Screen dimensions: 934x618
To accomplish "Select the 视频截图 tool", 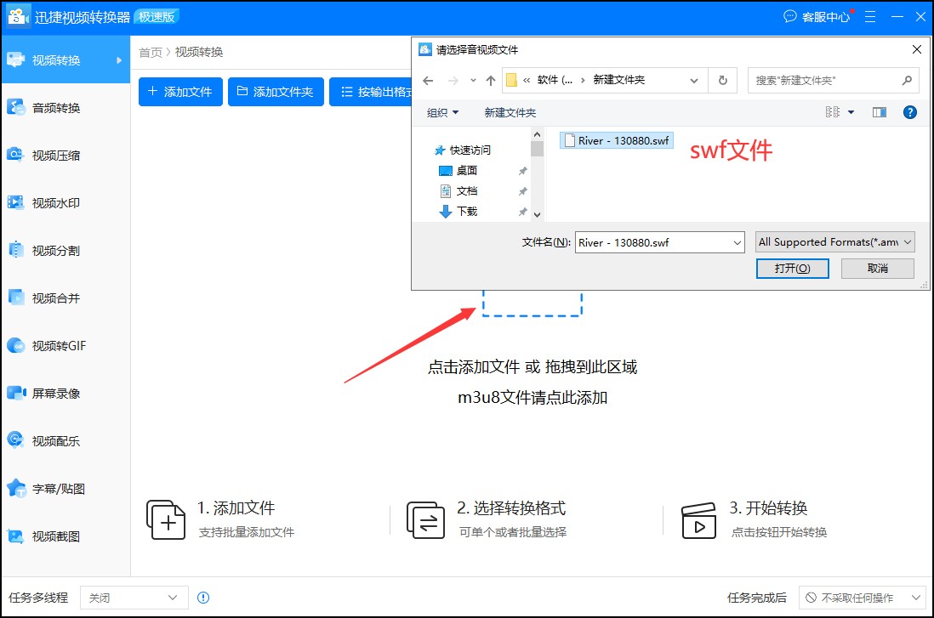I will (x=51, y=536).
